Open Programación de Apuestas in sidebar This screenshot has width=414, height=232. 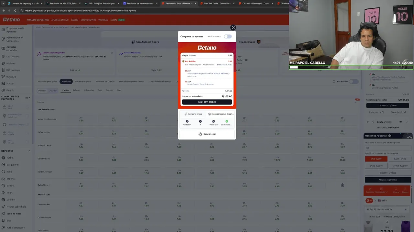click(x=15, y=30)
